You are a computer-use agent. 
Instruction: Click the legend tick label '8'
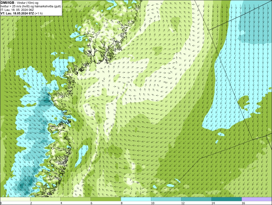121,203
